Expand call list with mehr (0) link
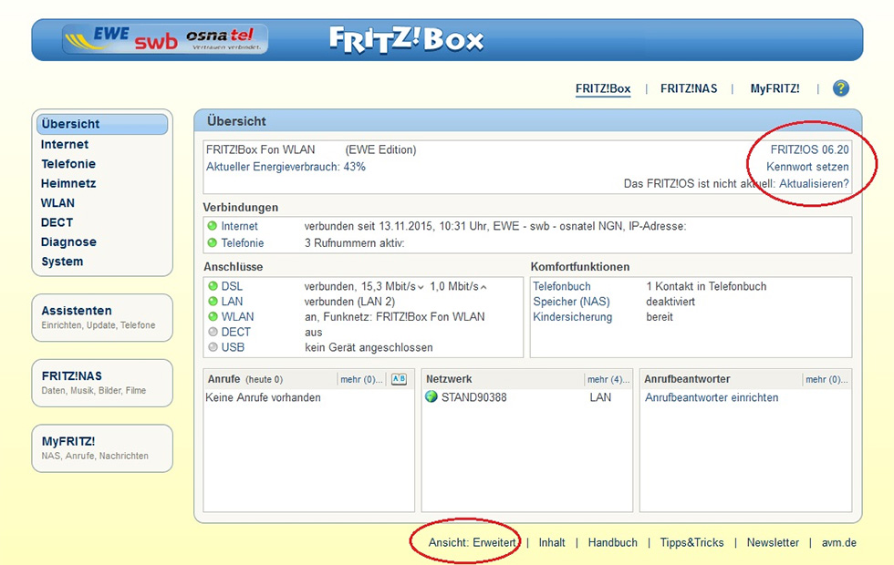Viewport: 894px width, 565px height. click(x=361, y=379)
